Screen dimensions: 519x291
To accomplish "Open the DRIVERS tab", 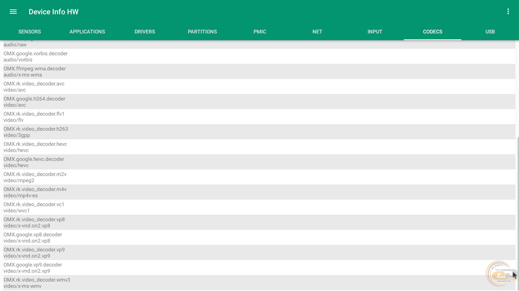I will pyautogui.click(x=145, y=32).
